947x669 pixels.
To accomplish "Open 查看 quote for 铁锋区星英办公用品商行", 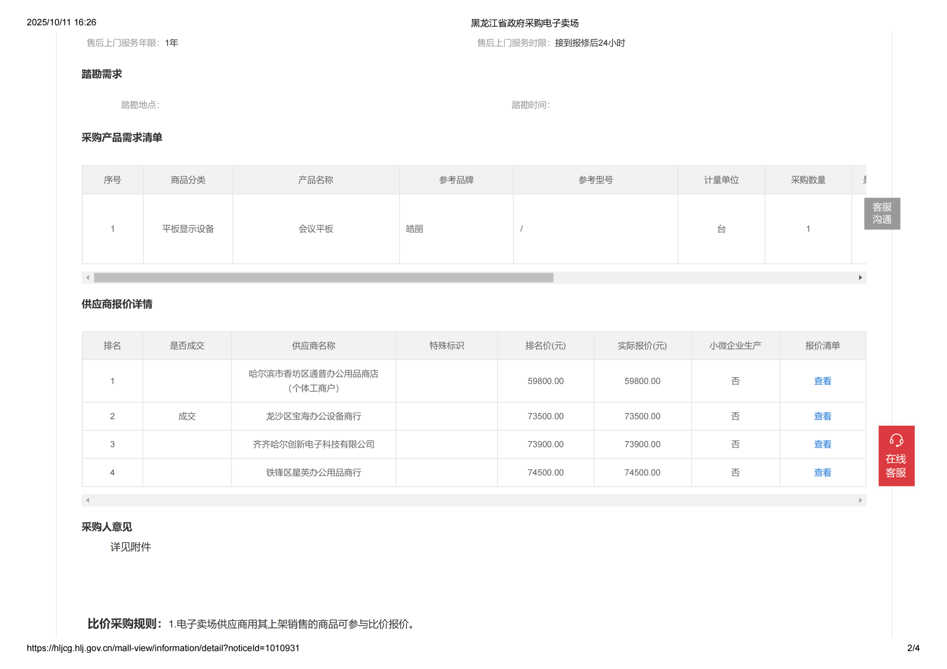I will tap(822, 473).
